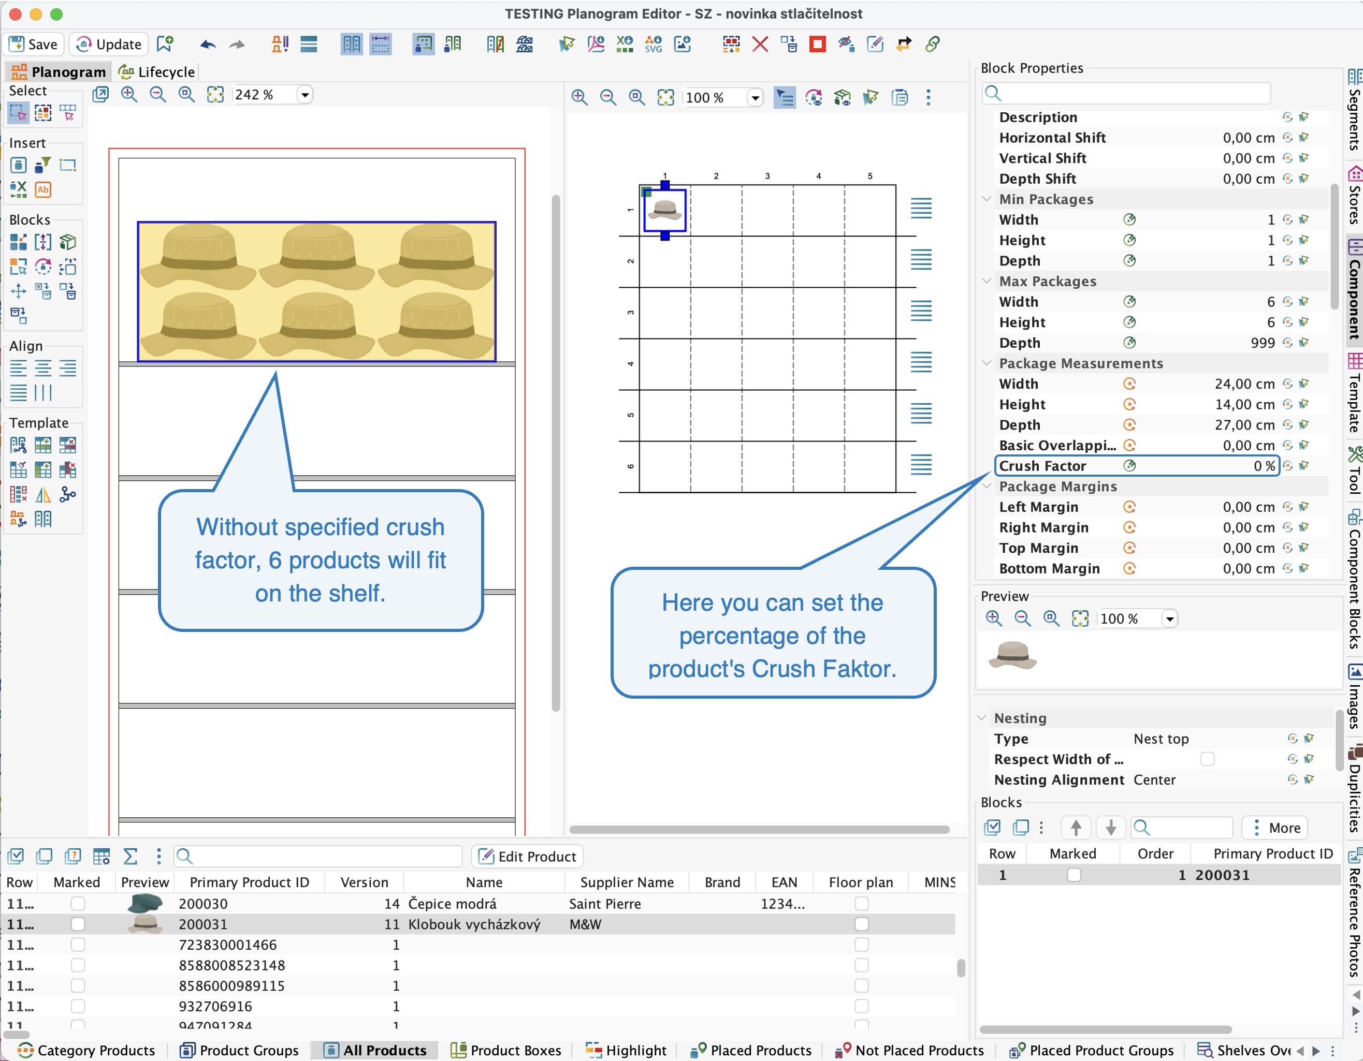Open the Product Groups tab
This screenshot has height=1061, width=1363.
[x=239, y=1051]
